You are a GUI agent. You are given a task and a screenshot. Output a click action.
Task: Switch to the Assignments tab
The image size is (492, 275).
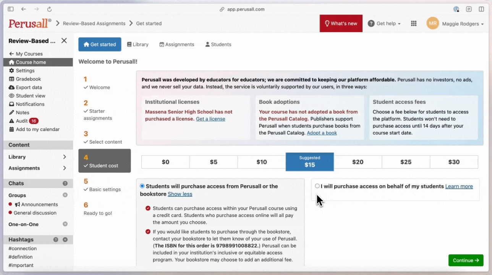[176, 45]
